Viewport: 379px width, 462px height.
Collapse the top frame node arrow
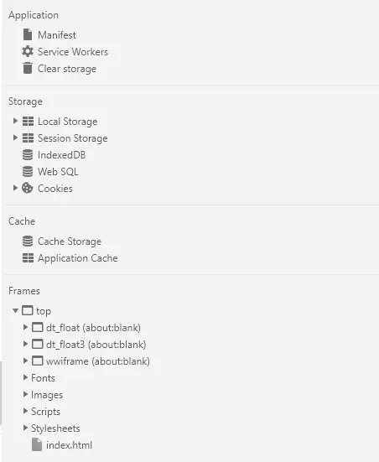(x=16, y=310)
